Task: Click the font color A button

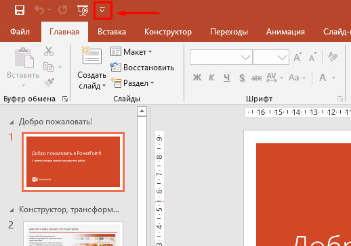Action: (x=323, y=78)
